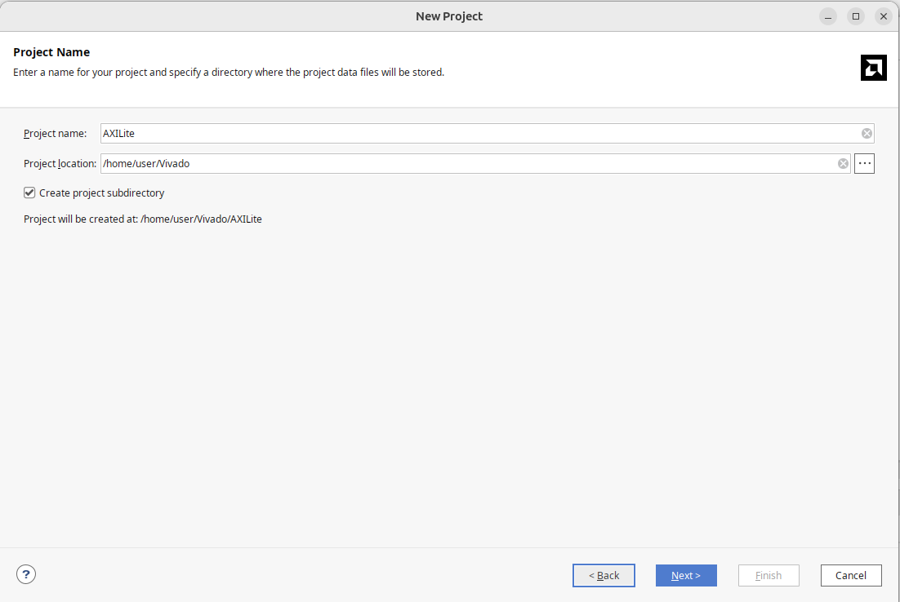Open help using the question mark icon

pyautogui.click(x=26, y=574)
